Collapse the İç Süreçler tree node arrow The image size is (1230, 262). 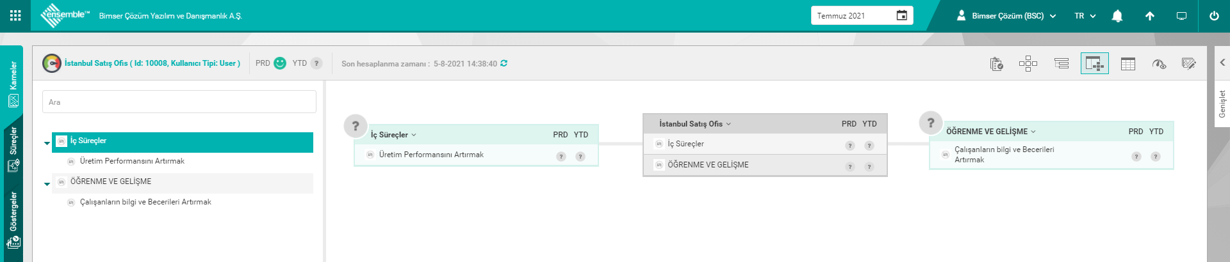47,143
